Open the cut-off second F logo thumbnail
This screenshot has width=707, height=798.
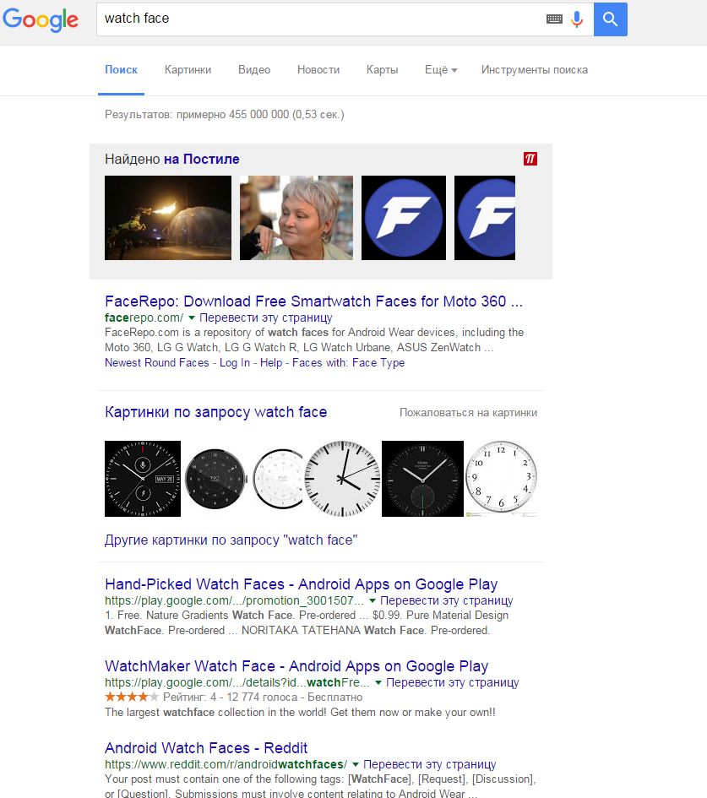coord(485,218)
